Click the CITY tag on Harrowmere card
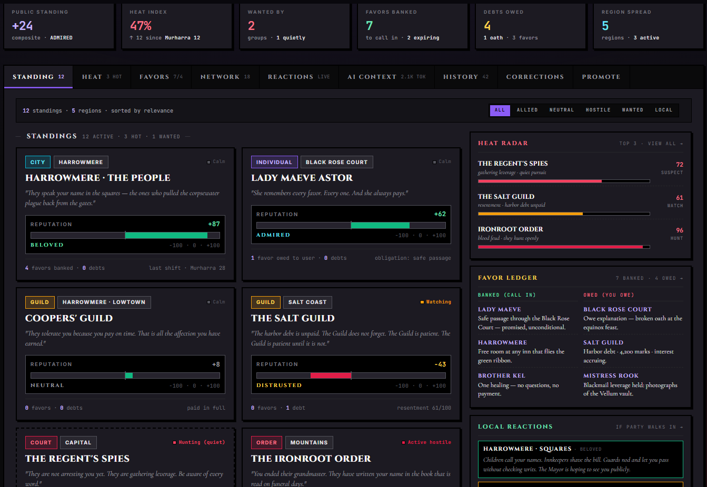Screen dimensions: 707x487 (38, 162)
